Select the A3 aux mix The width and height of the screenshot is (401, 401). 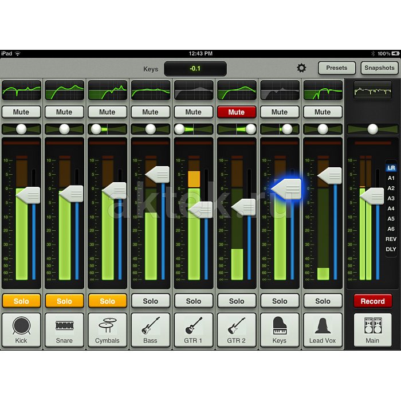pyautogui.click(x=391, y=198)
